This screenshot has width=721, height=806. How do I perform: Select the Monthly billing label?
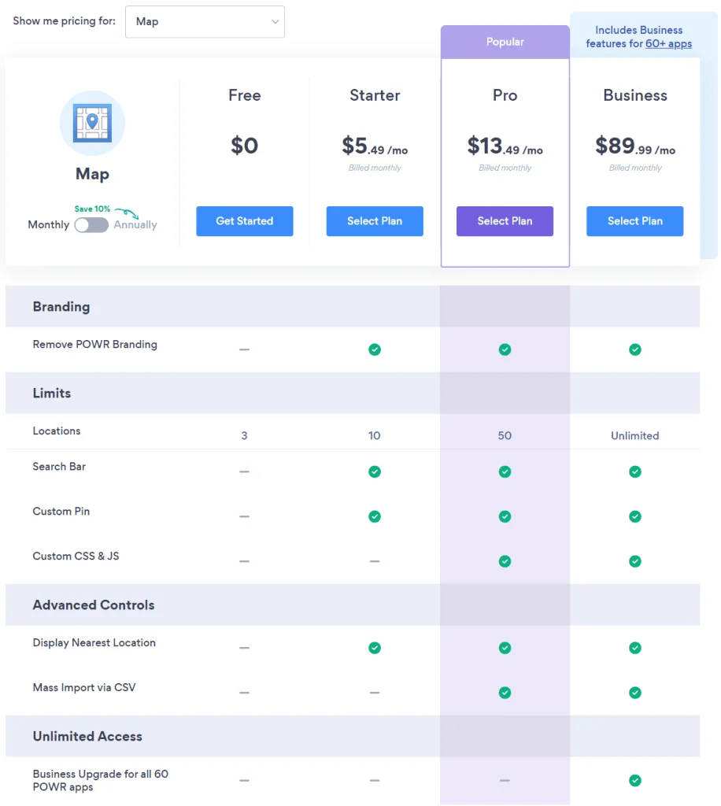click(x=48, y=225)
